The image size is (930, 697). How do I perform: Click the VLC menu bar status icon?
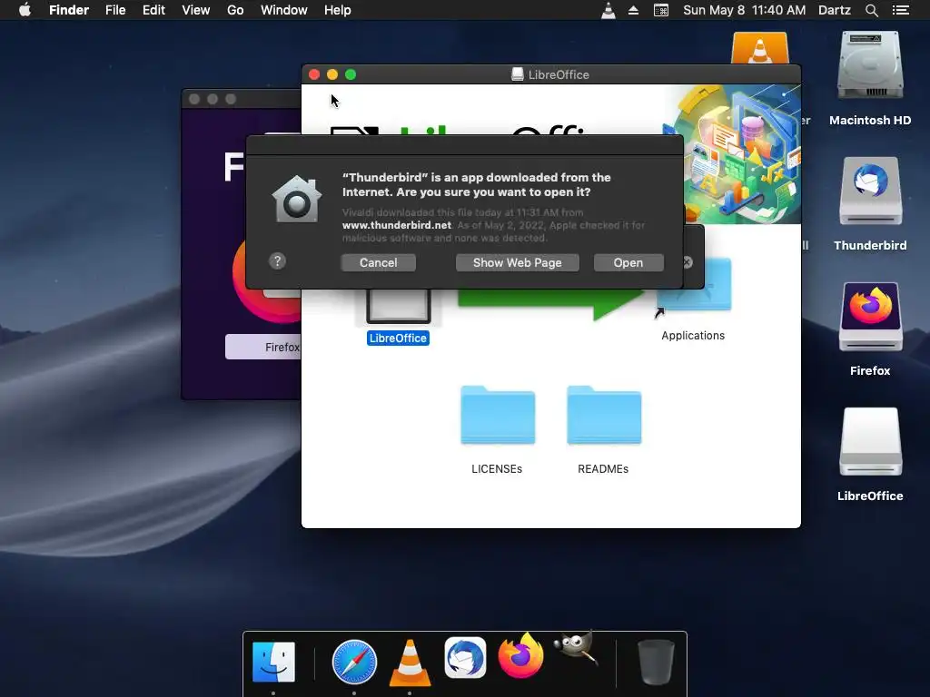(608, 10)
